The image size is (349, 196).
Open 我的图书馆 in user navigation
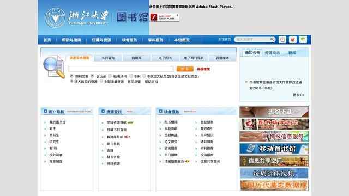(57, 122)
